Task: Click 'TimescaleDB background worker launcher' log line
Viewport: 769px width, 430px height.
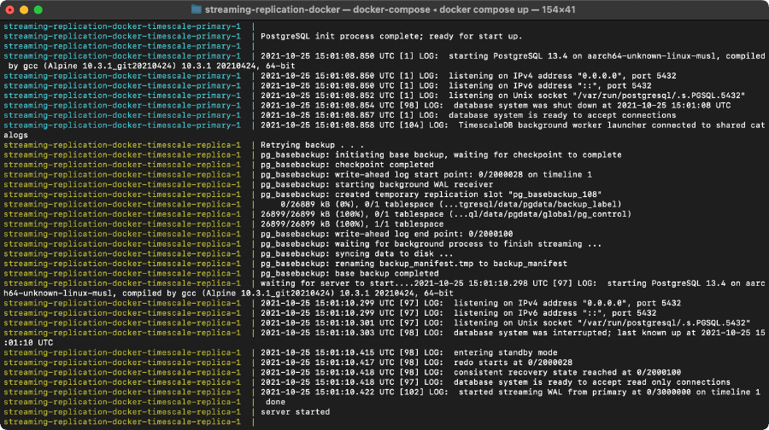Action: [x=513, y=125]
